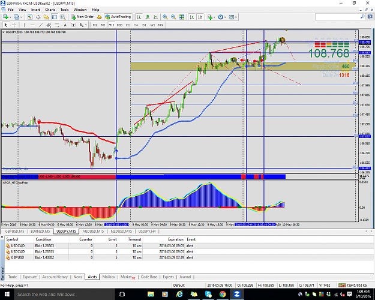Switch chart to candlestick display
Image resolution: width=375 pixels, height=300 pixels.
click(x=148, y=17)
